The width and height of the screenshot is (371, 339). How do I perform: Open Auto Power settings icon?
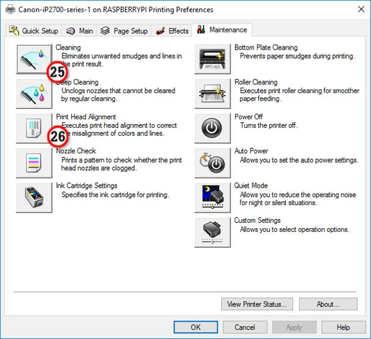point(212,163)
